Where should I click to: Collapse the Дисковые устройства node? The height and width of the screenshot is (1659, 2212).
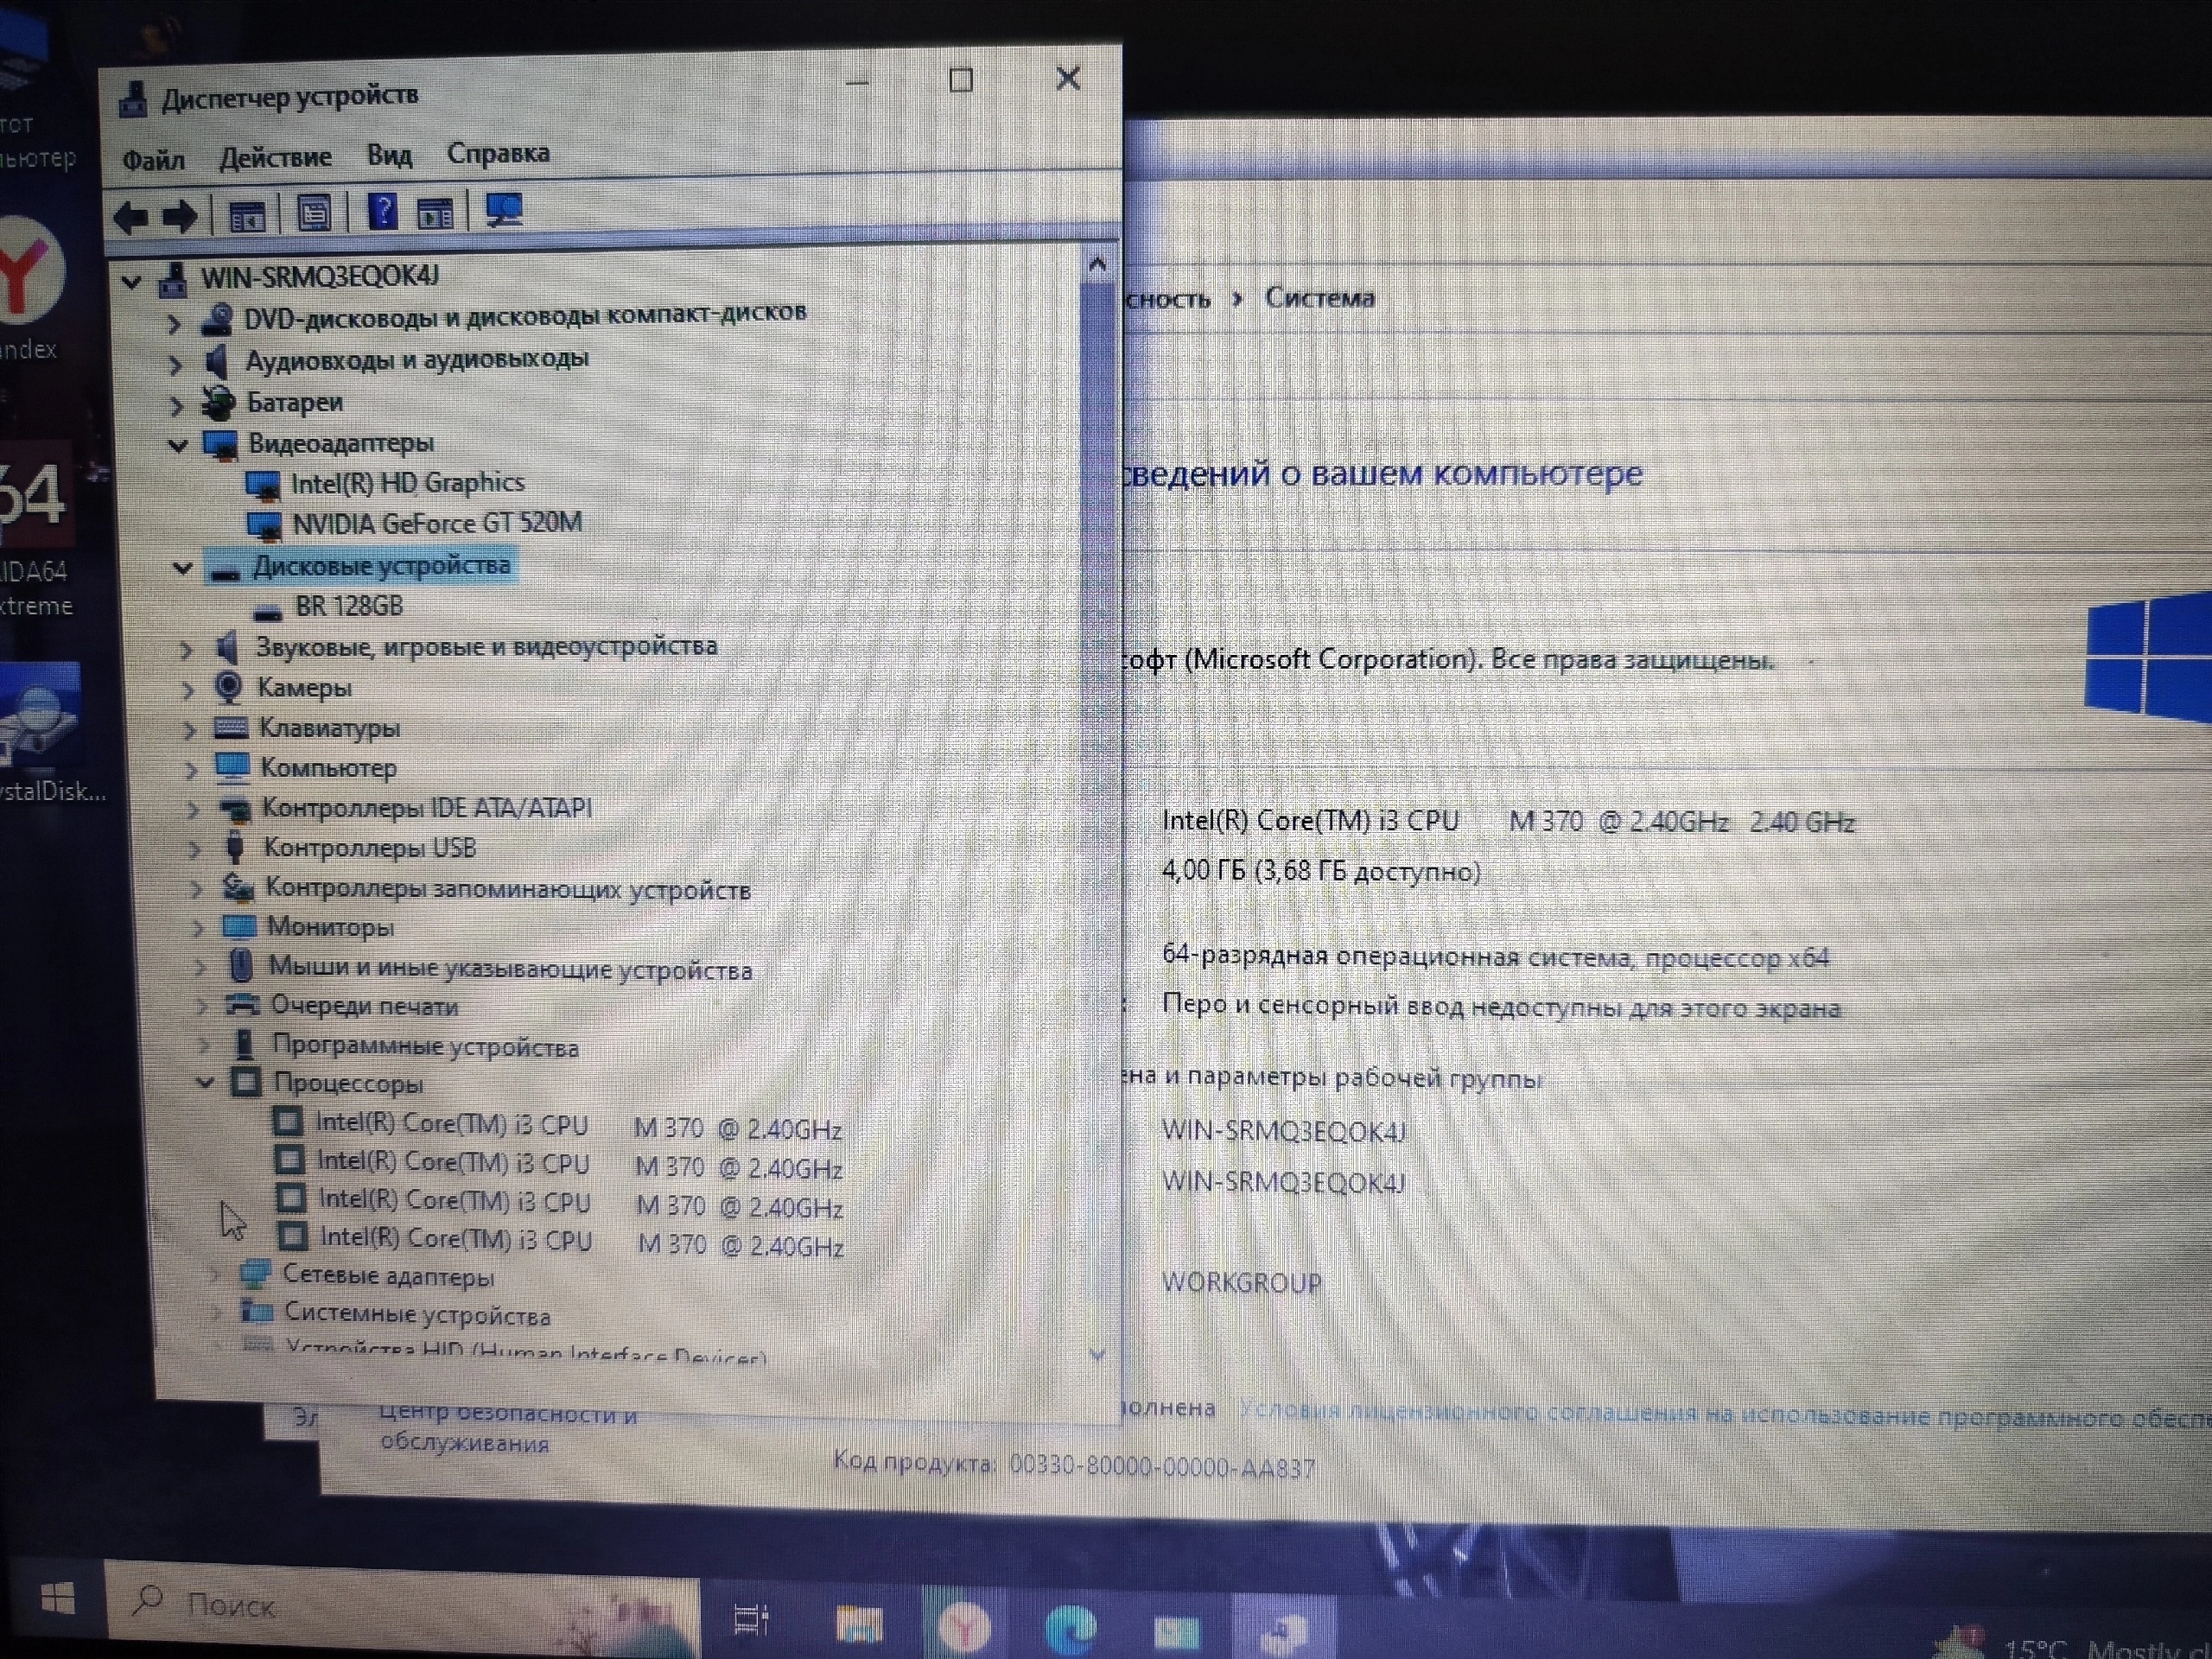tap(183, 568)
